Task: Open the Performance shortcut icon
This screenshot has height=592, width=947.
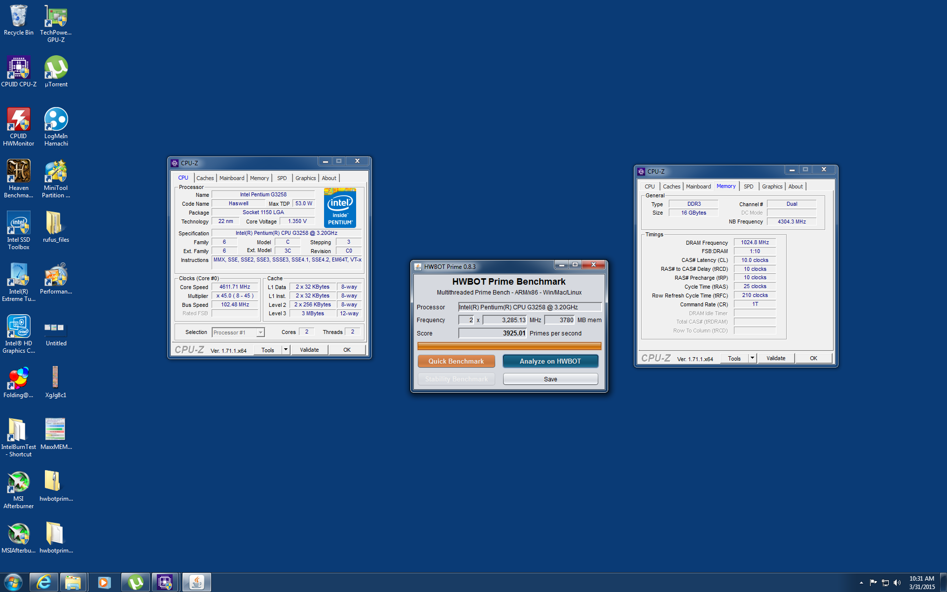Action: [x=56, y=279]
